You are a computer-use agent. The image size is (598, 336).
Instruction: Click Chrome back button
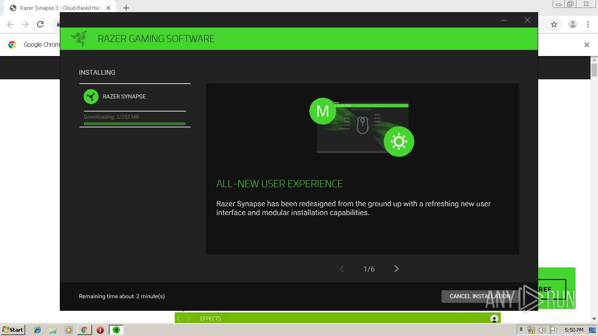click(10, 24)
